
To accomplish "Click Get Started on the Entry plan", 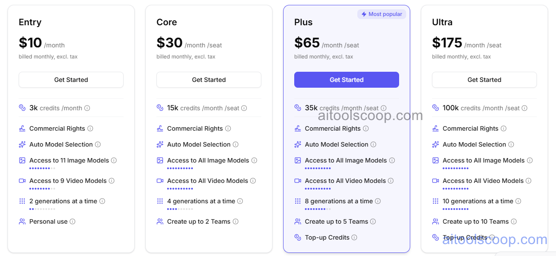I will click(x=71, y=80).
